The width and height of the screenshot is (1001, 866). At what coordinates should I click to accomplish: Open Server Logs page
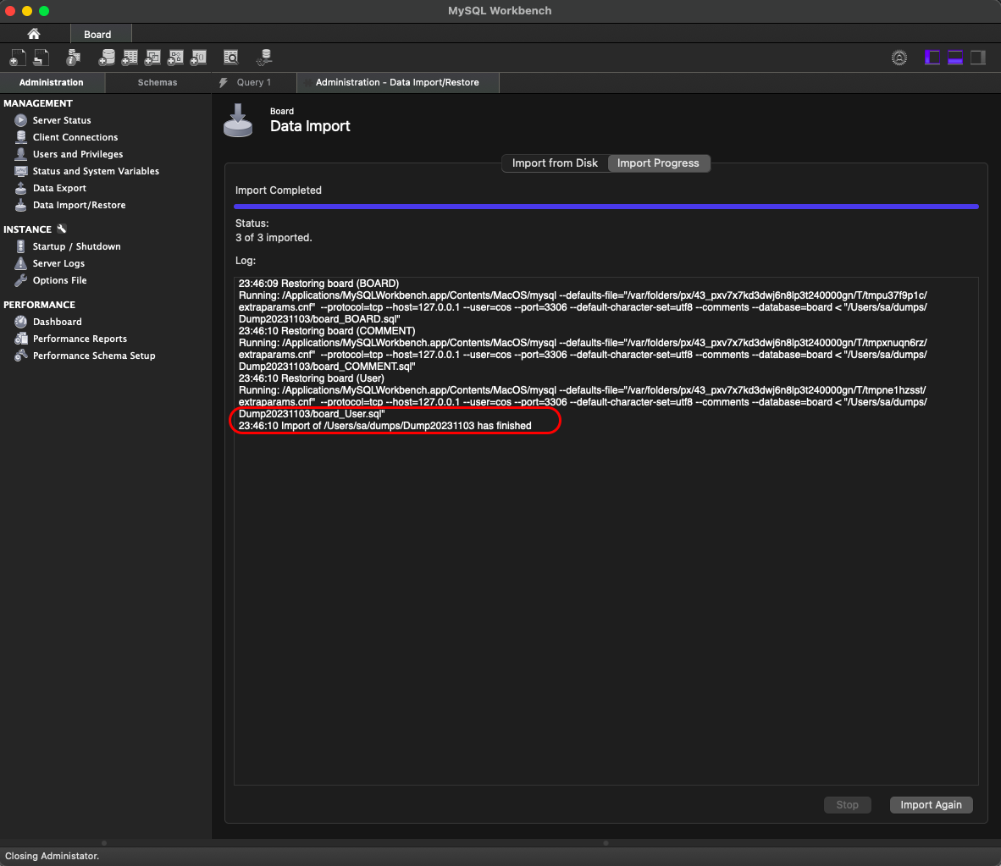click(x=58, y=263)
